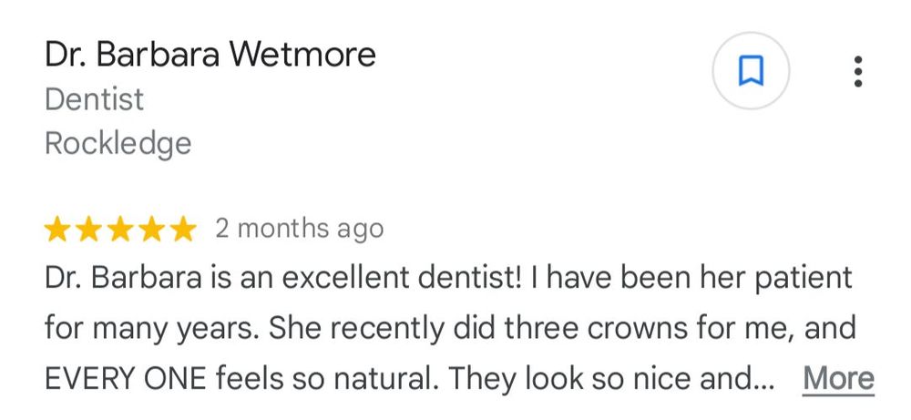Open the Dr. Barbara Wetmore listing title
The width and height of the screenshot is (911, 420).
[210, 55]
